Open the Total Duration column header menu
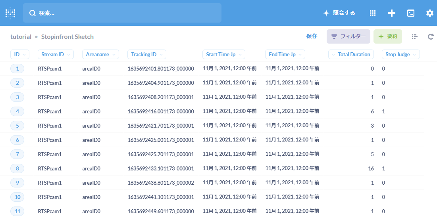Image resolution: width=437 pixels, height=216 pixels. [351, 54]
